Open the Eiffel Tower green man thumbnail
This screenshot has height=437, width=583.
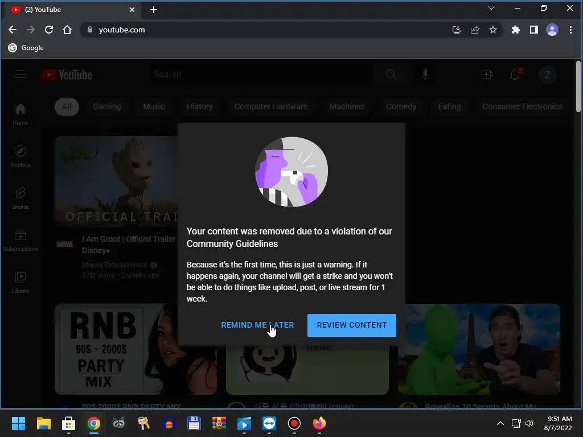479,349
